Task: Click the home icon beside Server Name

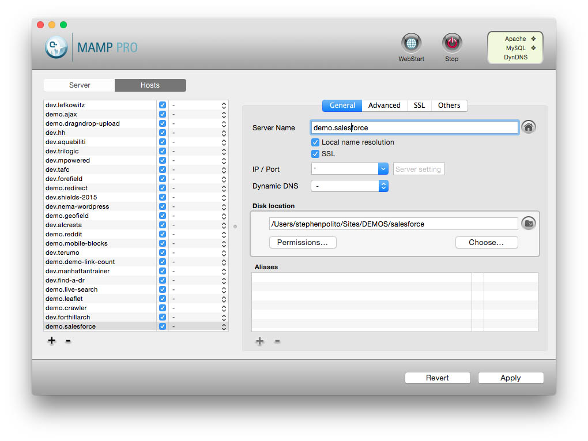Action: [x=529, y=127]
